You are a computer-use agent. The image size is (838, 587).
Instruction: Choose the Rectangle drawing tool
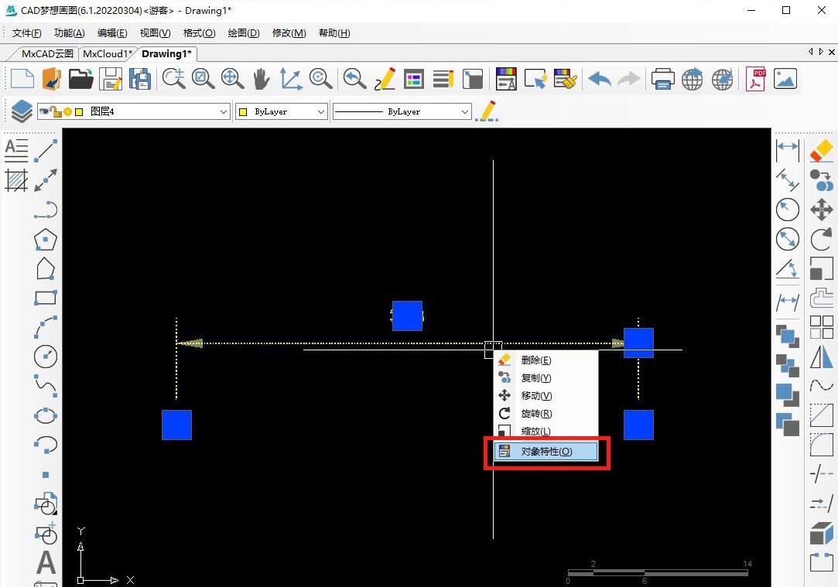(46, 298)
